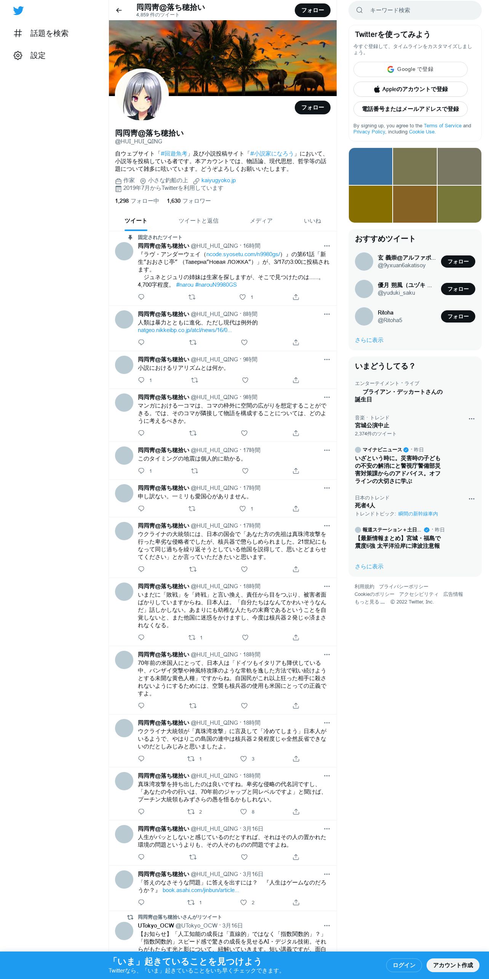Like the pinned ラヴ・アンダーウェイ tweet
This screenshot has width=489, height=979.
(243, 297)
